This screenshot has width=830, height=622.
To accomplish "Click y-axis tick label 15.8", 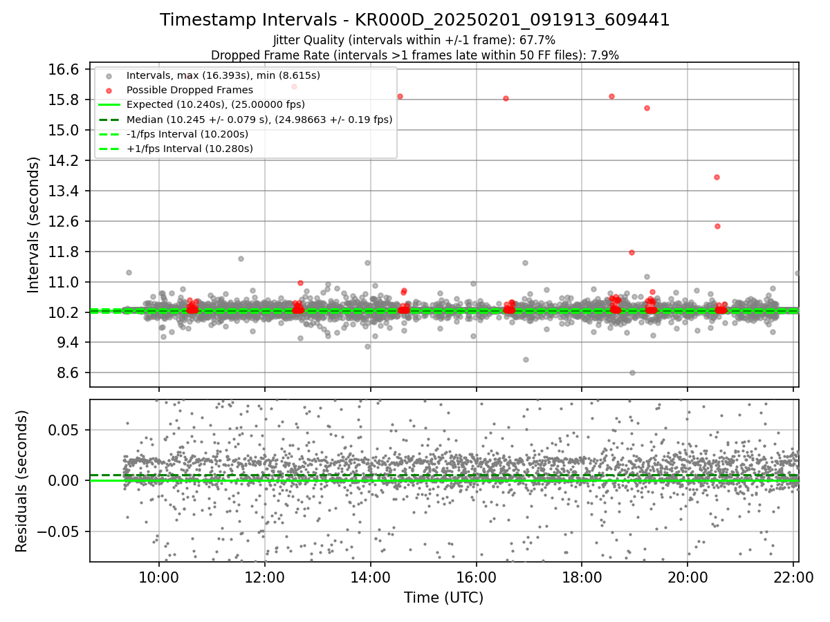I will pyautogui.click(x=64, y=100).
